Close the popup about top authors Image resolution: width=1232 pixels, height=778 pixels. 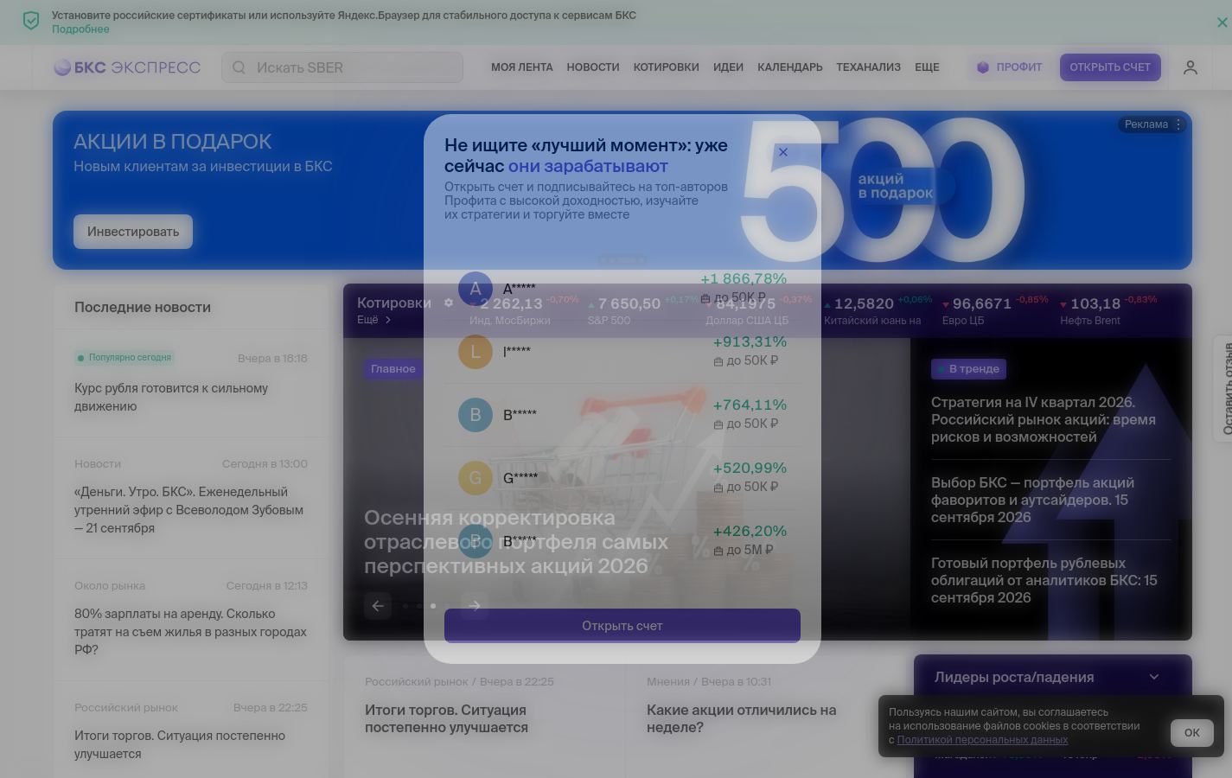[783, 152]
